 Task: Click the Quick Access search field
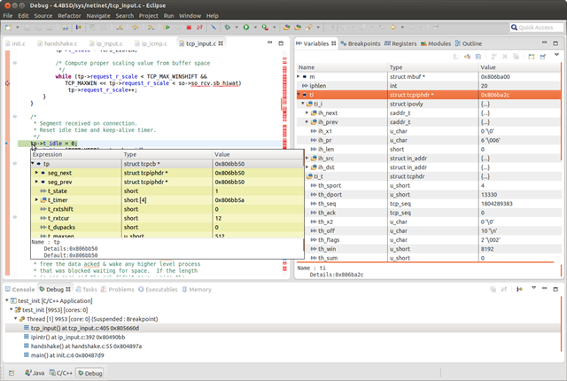(537, 27)
